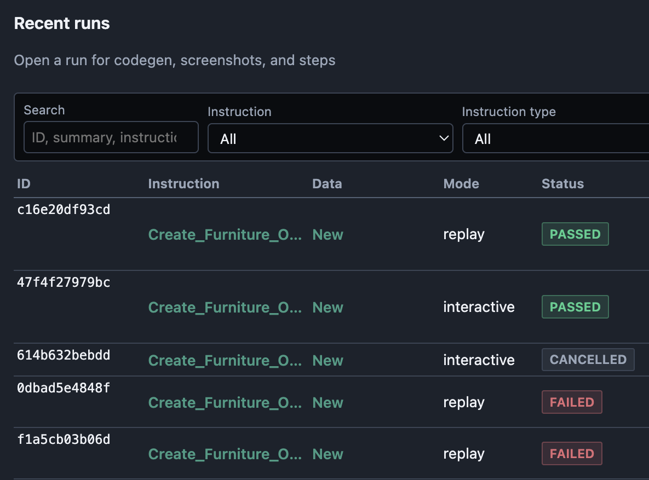Click PASSED badge for run c16e20df93cd
Image resolution: width=649 pixels, height=480 pixels.
click(575, 234)
